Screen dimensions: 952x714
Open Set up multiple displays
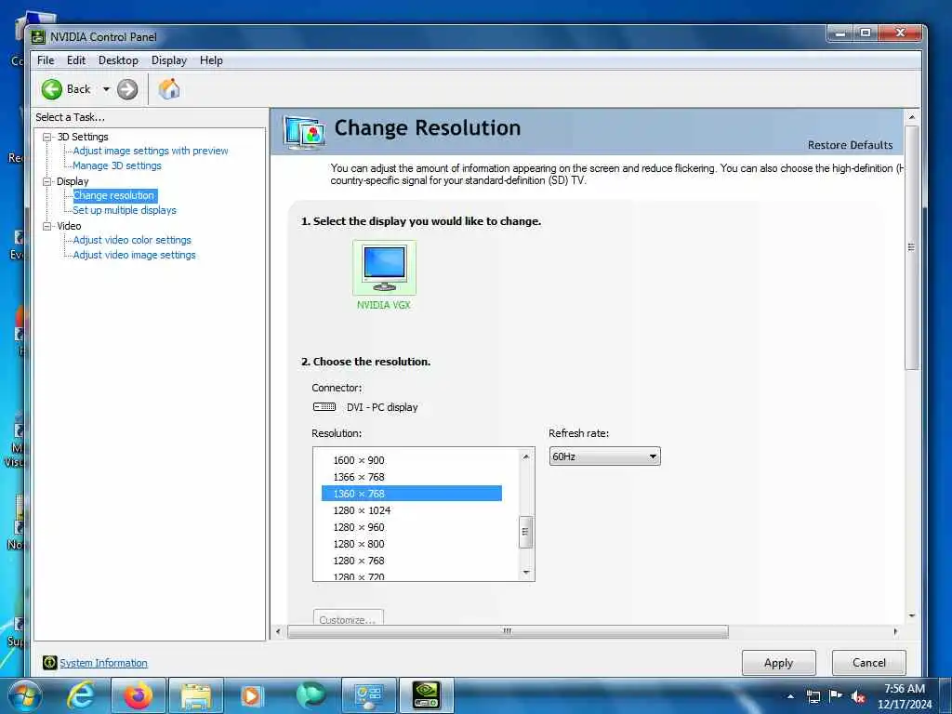(125, 210)
